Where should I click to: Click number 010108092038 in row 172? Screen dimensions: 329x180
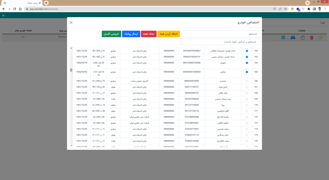[x=192, y=117]
